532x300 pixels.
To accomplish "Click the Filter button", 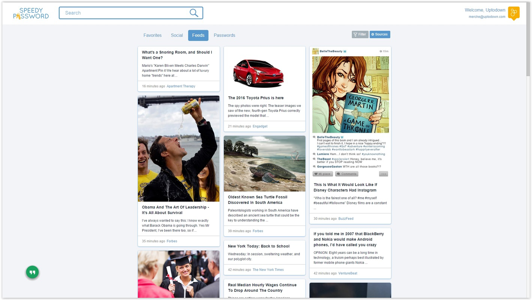I will click(360, 34).
